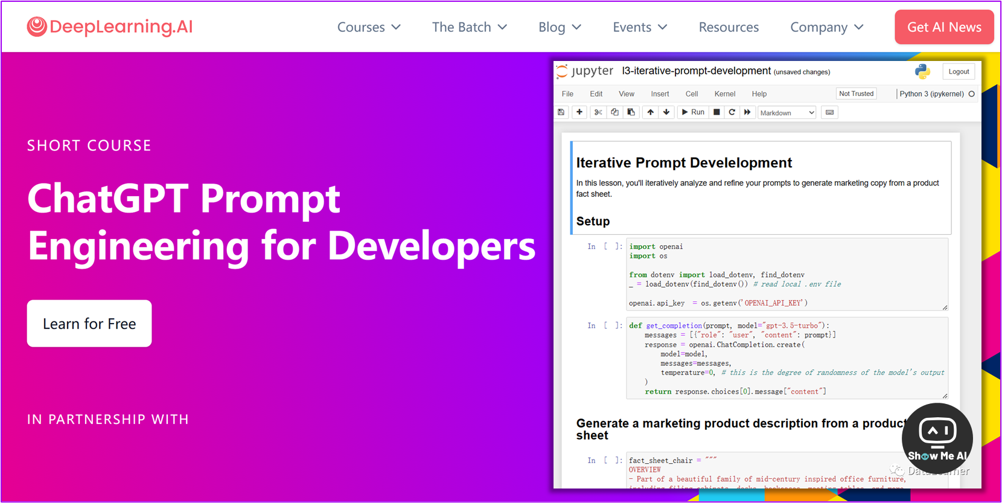
Task: Open the Courses dropdown in the navigation
Action: (x=369, y=27)
